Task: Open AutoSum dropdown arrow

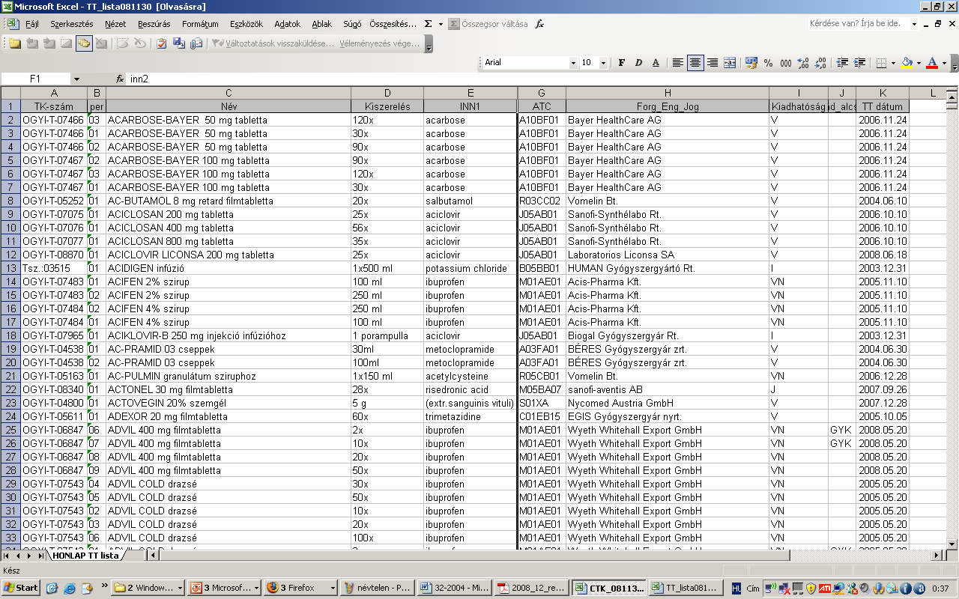Action: coord(440,24)
